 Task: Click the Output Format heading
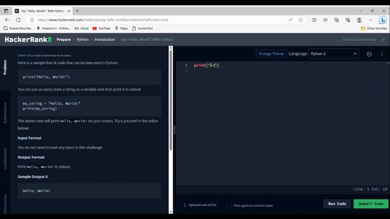pyautogui.click(x=31, y=157)
